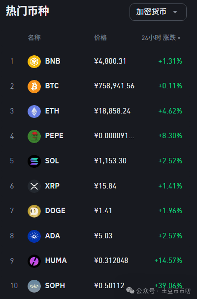
Task: Click the 名称 column header
Action: pos(34,37)
